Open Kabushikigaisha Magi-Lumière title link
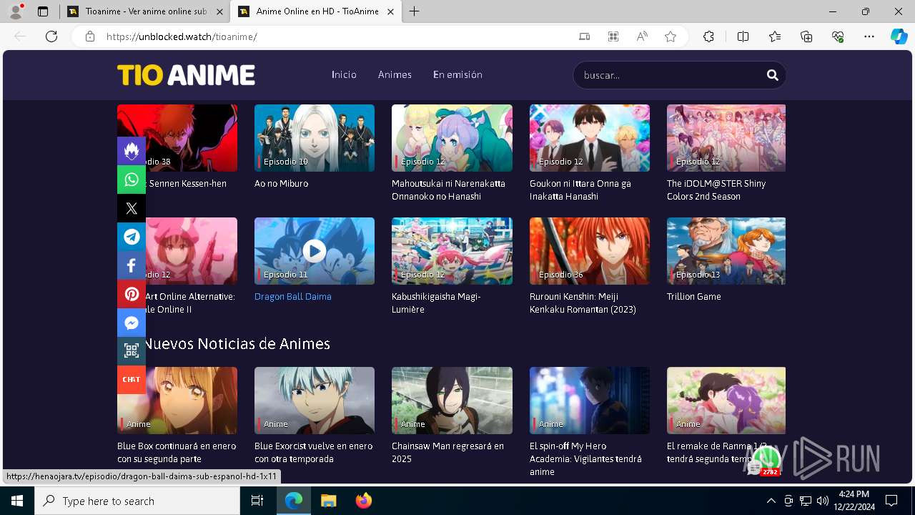915x515 pixels. pos(436,303)
